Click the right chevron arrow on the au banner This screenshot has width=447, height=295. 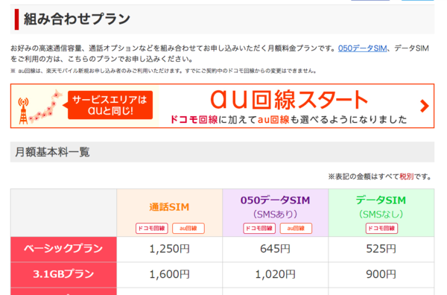[425, 106]
